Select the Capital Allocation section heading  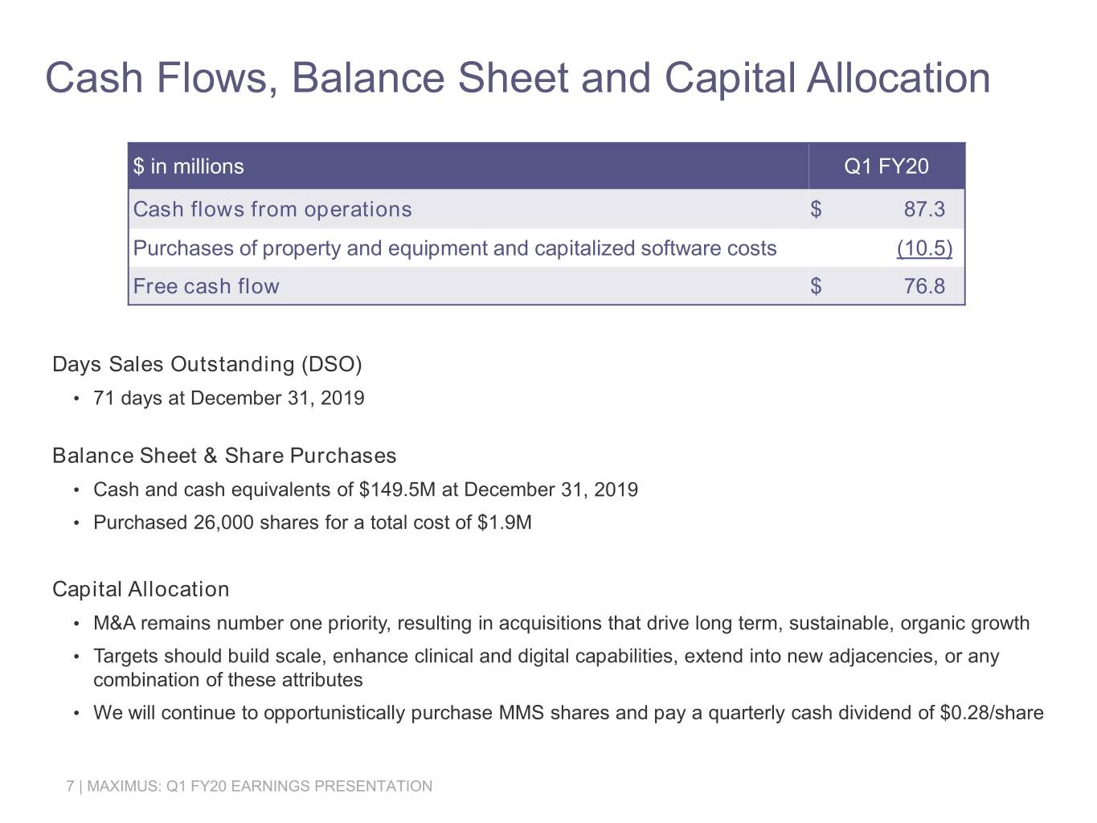tap(141, 590)
